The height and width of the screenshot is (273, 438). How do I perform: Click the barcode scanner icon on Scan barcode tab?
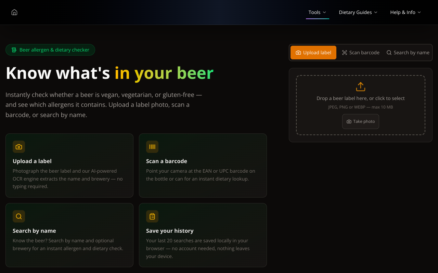(x=345, y=53)
